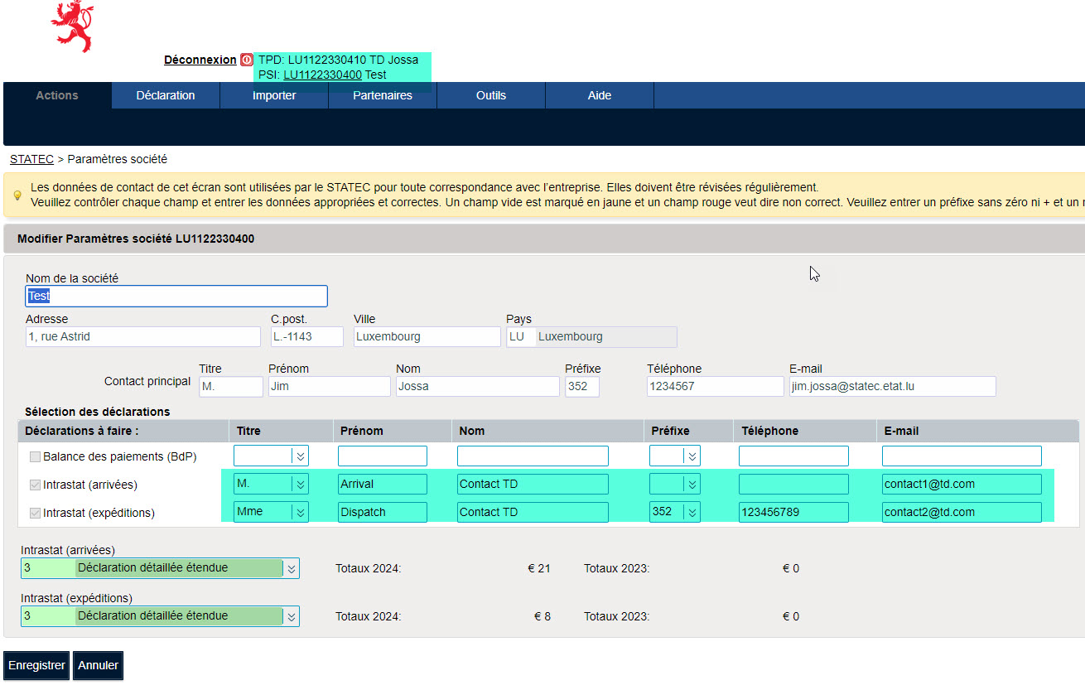This screenshot has height=690, width=1085.
Task: Open the Outils menu
Action: (x=491, y=95)
